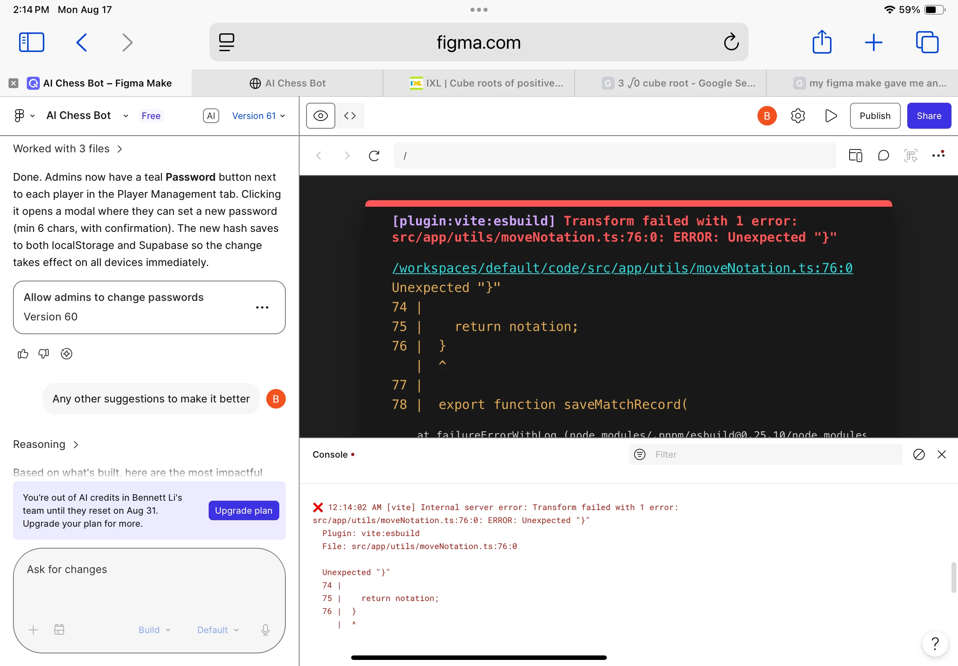Image resolution: width=958 pixels, height=666 pixels.
Task: Open the Build mode dropdown
Action: [154, 630]
